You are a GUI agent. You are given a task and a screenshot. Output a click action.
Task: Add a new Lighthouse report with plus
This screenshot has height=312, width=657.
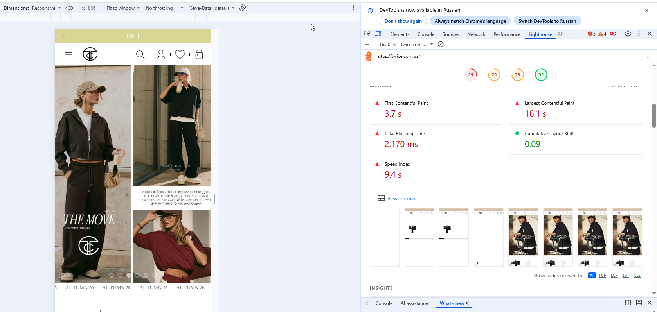coord(367,44)
